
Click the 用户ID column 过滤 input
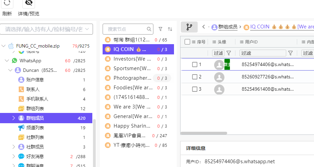click(263, 53)
